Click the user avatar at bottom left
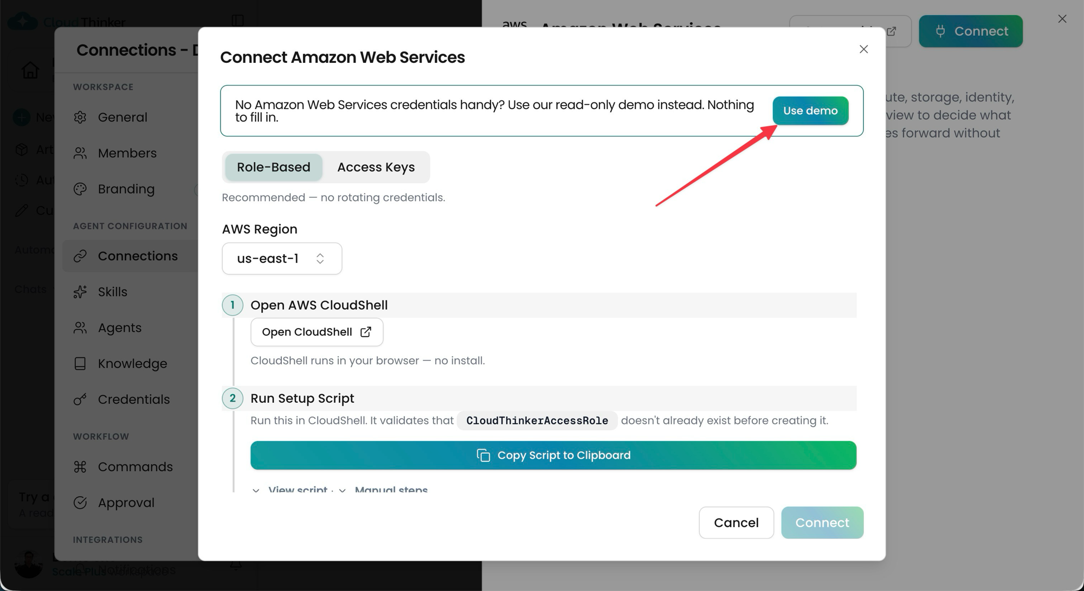The width and height of the screenshot is (1084, 591). click(x=28, y=564)
